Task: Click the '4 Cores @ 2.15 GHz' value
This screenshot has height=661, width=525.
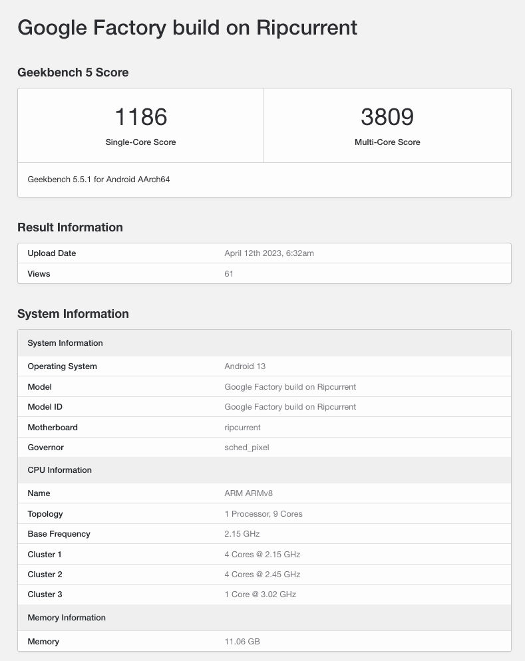Action: click(262, 555)
